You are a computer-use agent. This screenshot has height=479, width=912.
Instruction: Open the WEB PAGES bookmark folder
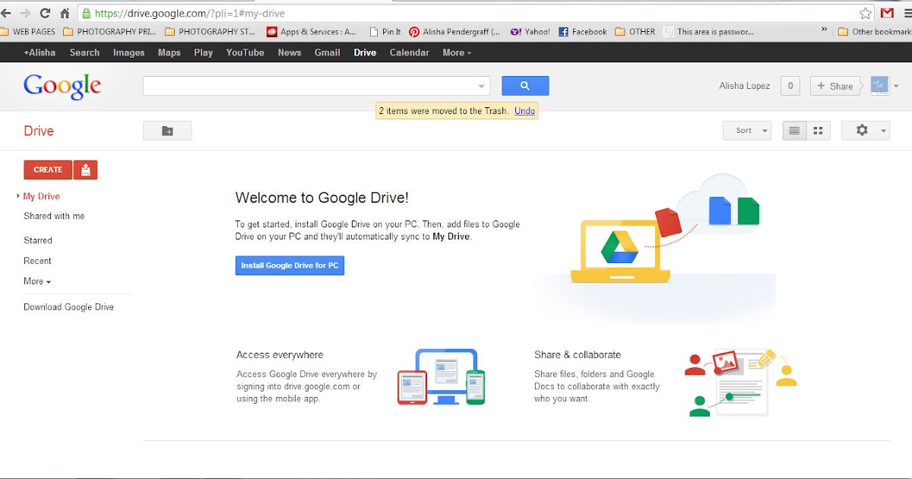tap(28, 32)
